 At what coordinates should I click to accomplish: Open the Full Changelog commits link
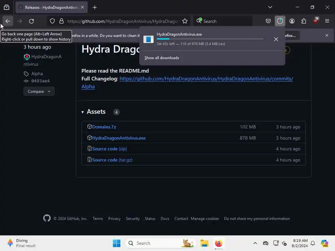pyautogui.click(x=187, y=83)
